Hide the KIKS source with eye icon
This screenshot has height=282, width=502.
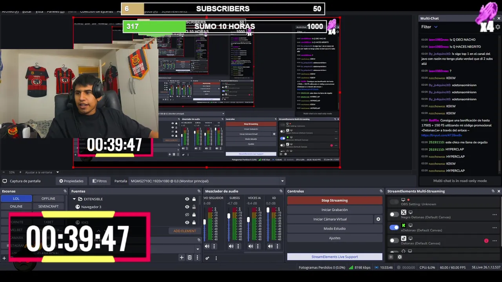187,222
